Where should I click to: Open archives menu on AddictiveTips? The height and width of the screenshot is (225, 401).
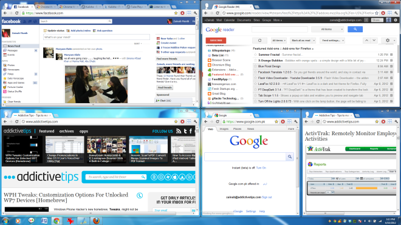pos(66,131)
